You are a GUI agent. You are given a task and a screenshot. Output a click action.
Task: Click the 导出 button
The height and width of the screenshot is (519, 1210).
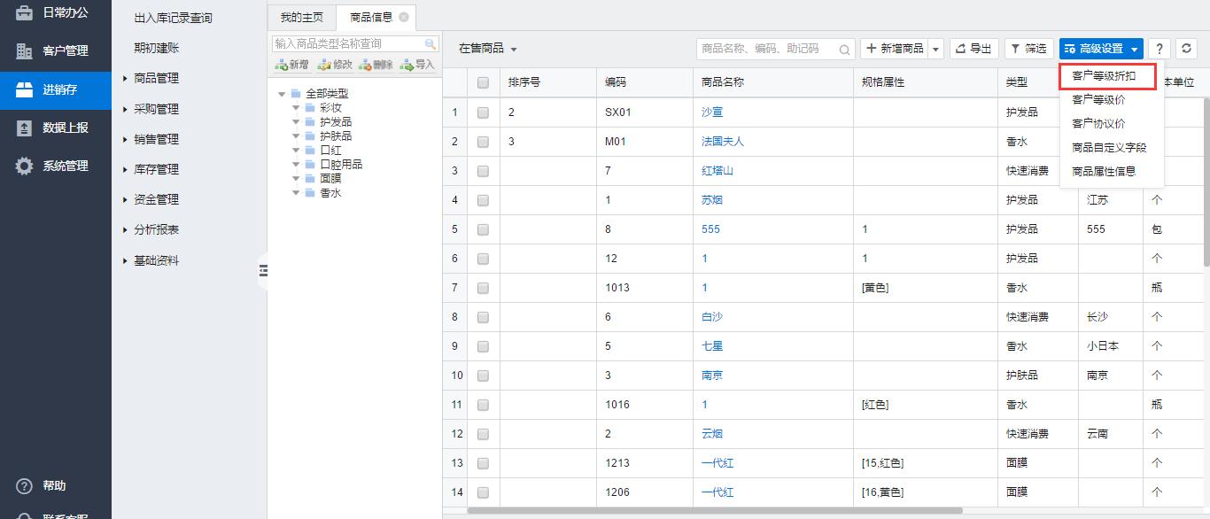tap(973, 49)
